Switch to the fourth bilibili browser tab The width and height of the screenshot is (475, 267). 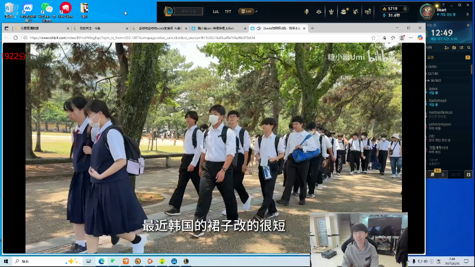click(x=218, y=28)
